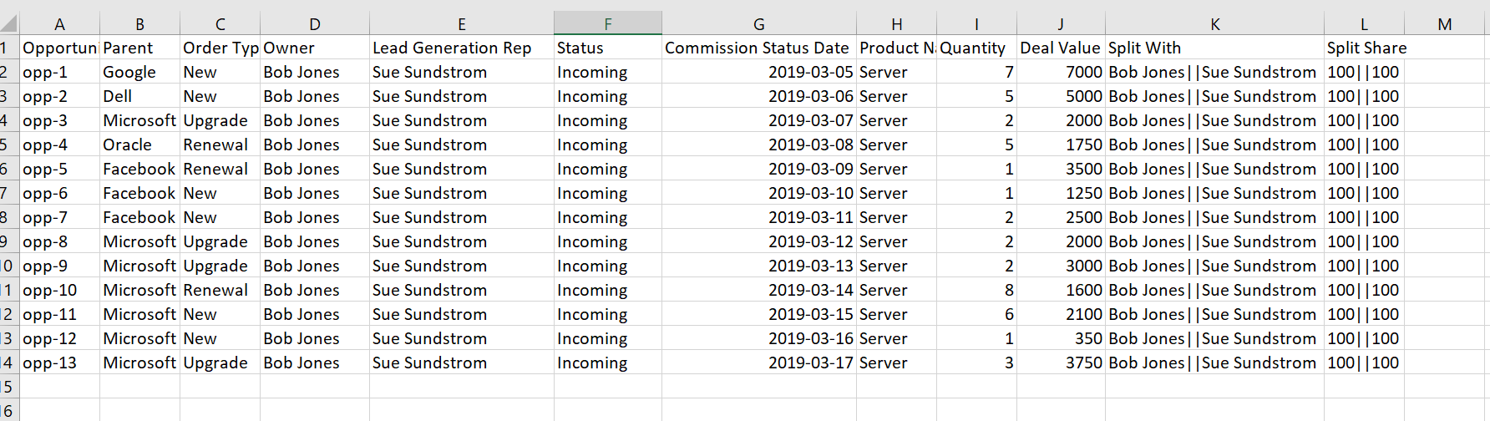Select Upgrade in the opp-3 row
Image resolution: width=1490 pixels, height=421 pixels.
[220, 120]
